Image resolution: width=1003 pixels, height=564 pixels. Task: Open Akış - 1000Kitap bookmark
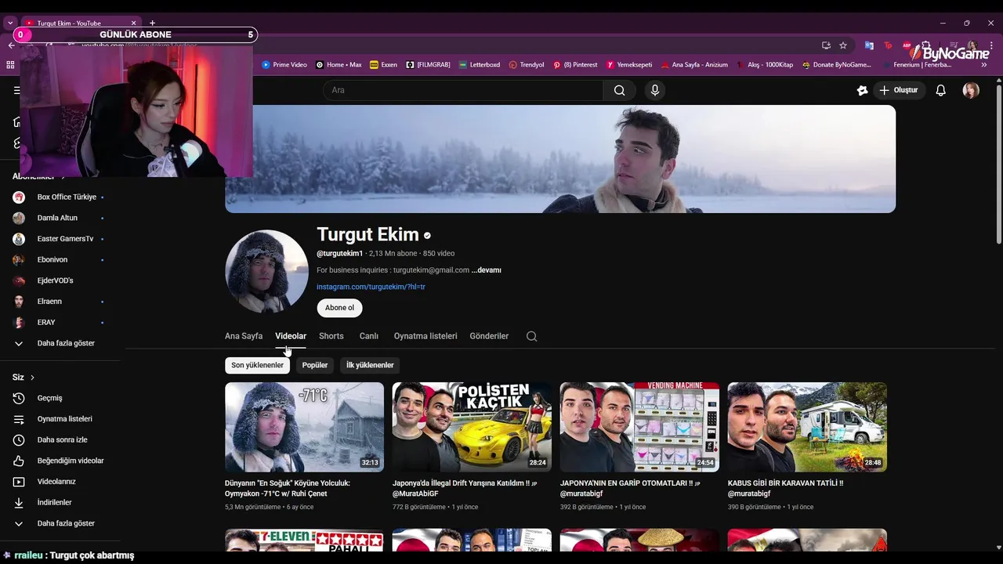coord(764,65)
